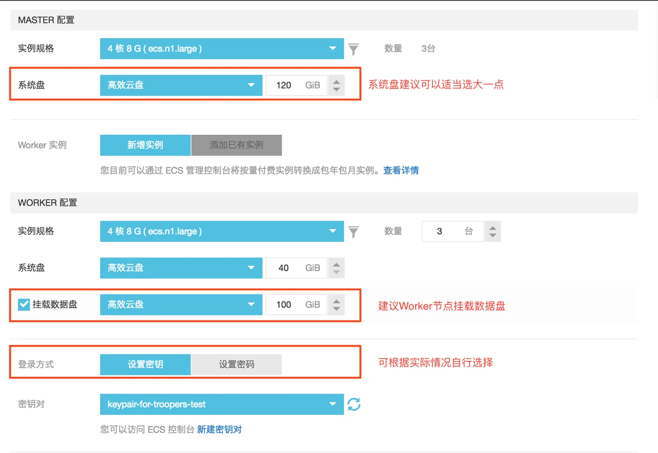Decrease the data disk size
The image size is (658, 453).
coord(337,308)
